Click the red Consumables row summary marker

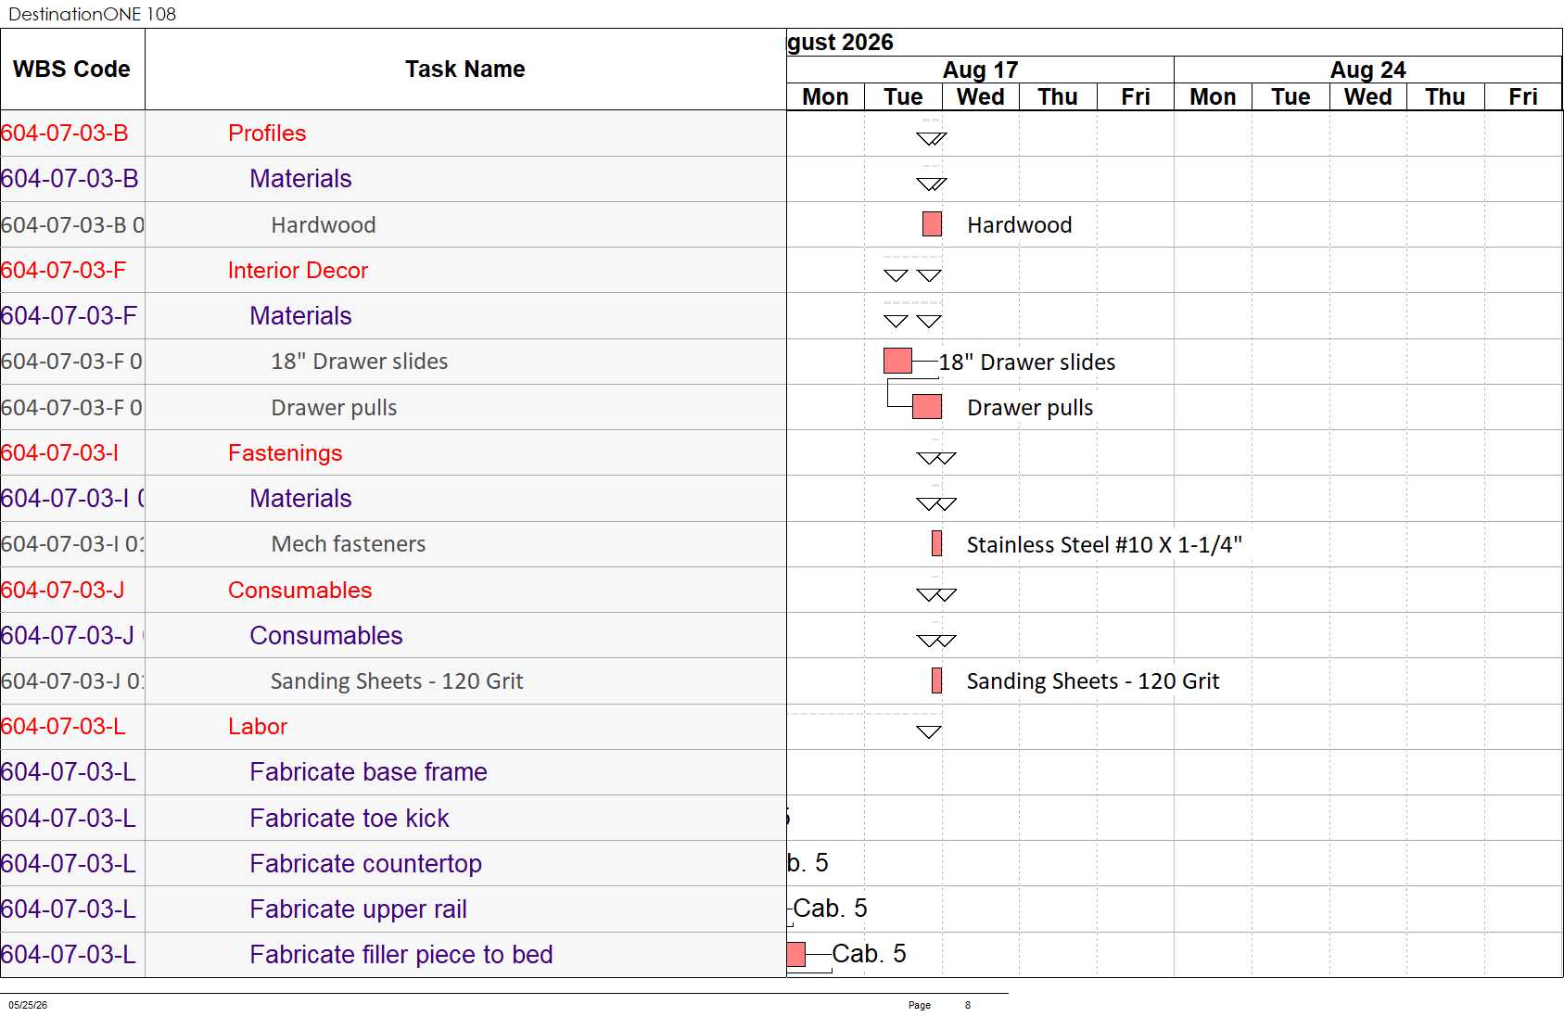pos(936,595)
